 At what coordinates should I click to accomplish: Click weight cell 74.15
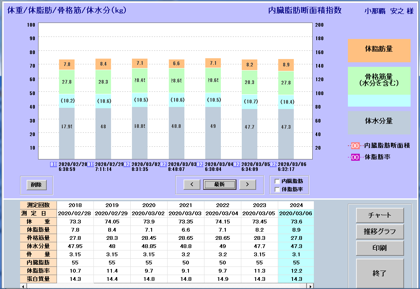tap(222, 222)
